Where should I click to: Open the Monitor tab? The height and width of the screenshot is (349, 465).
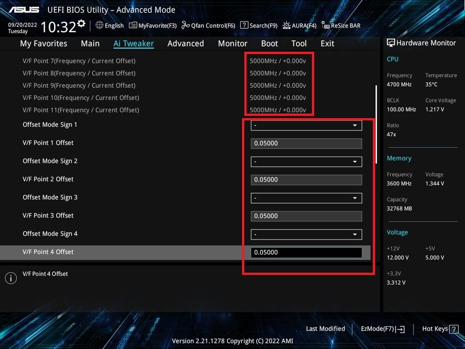(233, 44)
